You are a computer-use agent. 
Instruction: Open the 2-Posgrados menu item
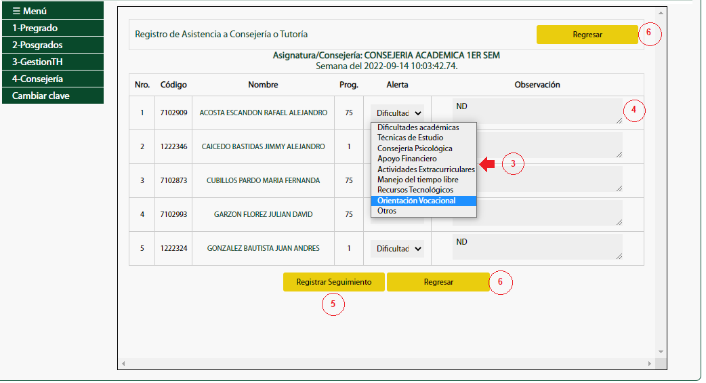pyautogui.click(x=53, y=45)
